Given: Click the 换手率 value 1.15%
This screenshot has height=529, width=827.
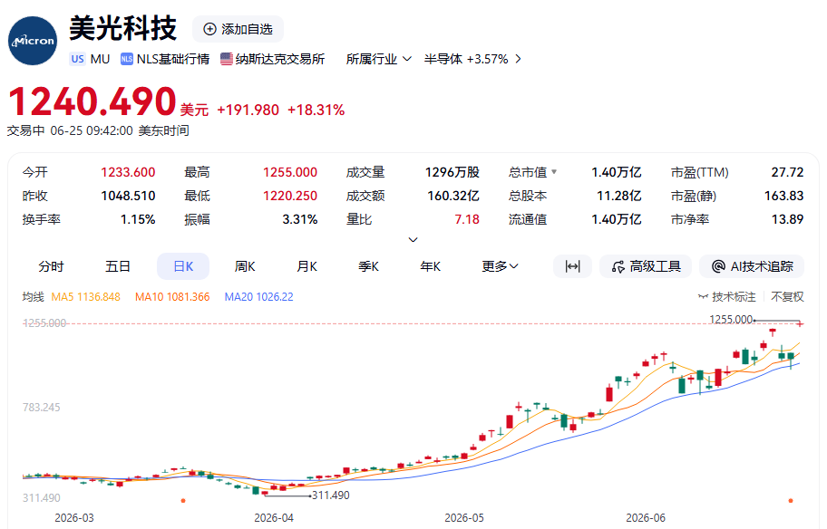Looking at the screenshot, I should [x=138, y=219].
